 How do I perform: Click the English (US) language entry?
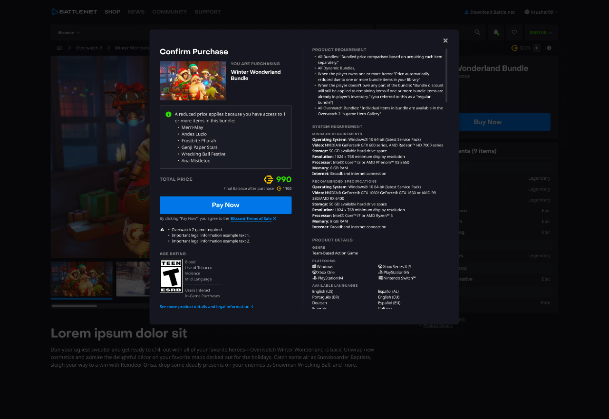(323, 292)
